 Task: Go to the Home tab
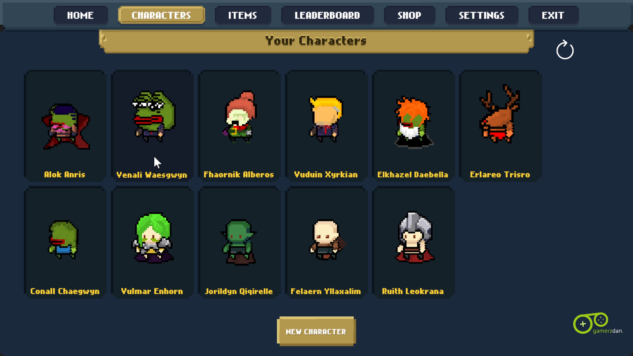coord(81,15)
